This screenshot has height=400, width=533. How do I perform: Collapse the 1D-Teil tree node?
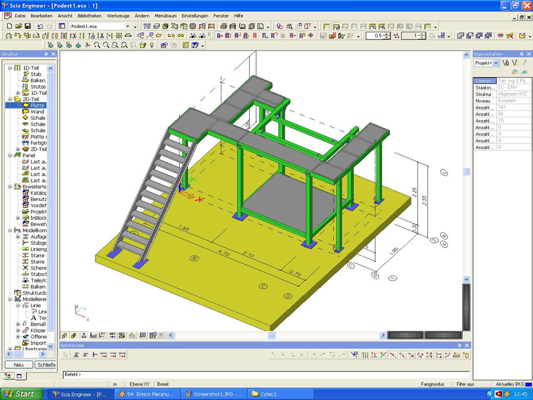10,68
